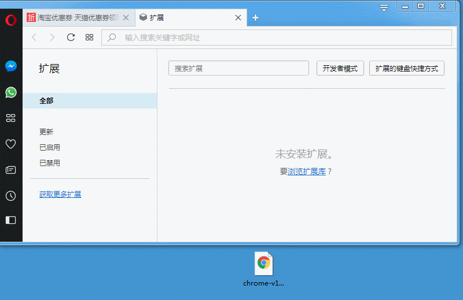The height and width of the screenshot is (300, 463).
Task: Click the 浏览扩展库 link
Action: [x=307, y=171]
